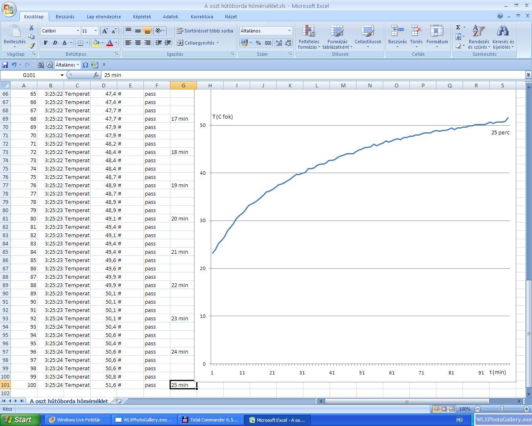Click into the formula bar showing 25 min
The width and height of the screenshot is (532, 426).
click(314, 75)
